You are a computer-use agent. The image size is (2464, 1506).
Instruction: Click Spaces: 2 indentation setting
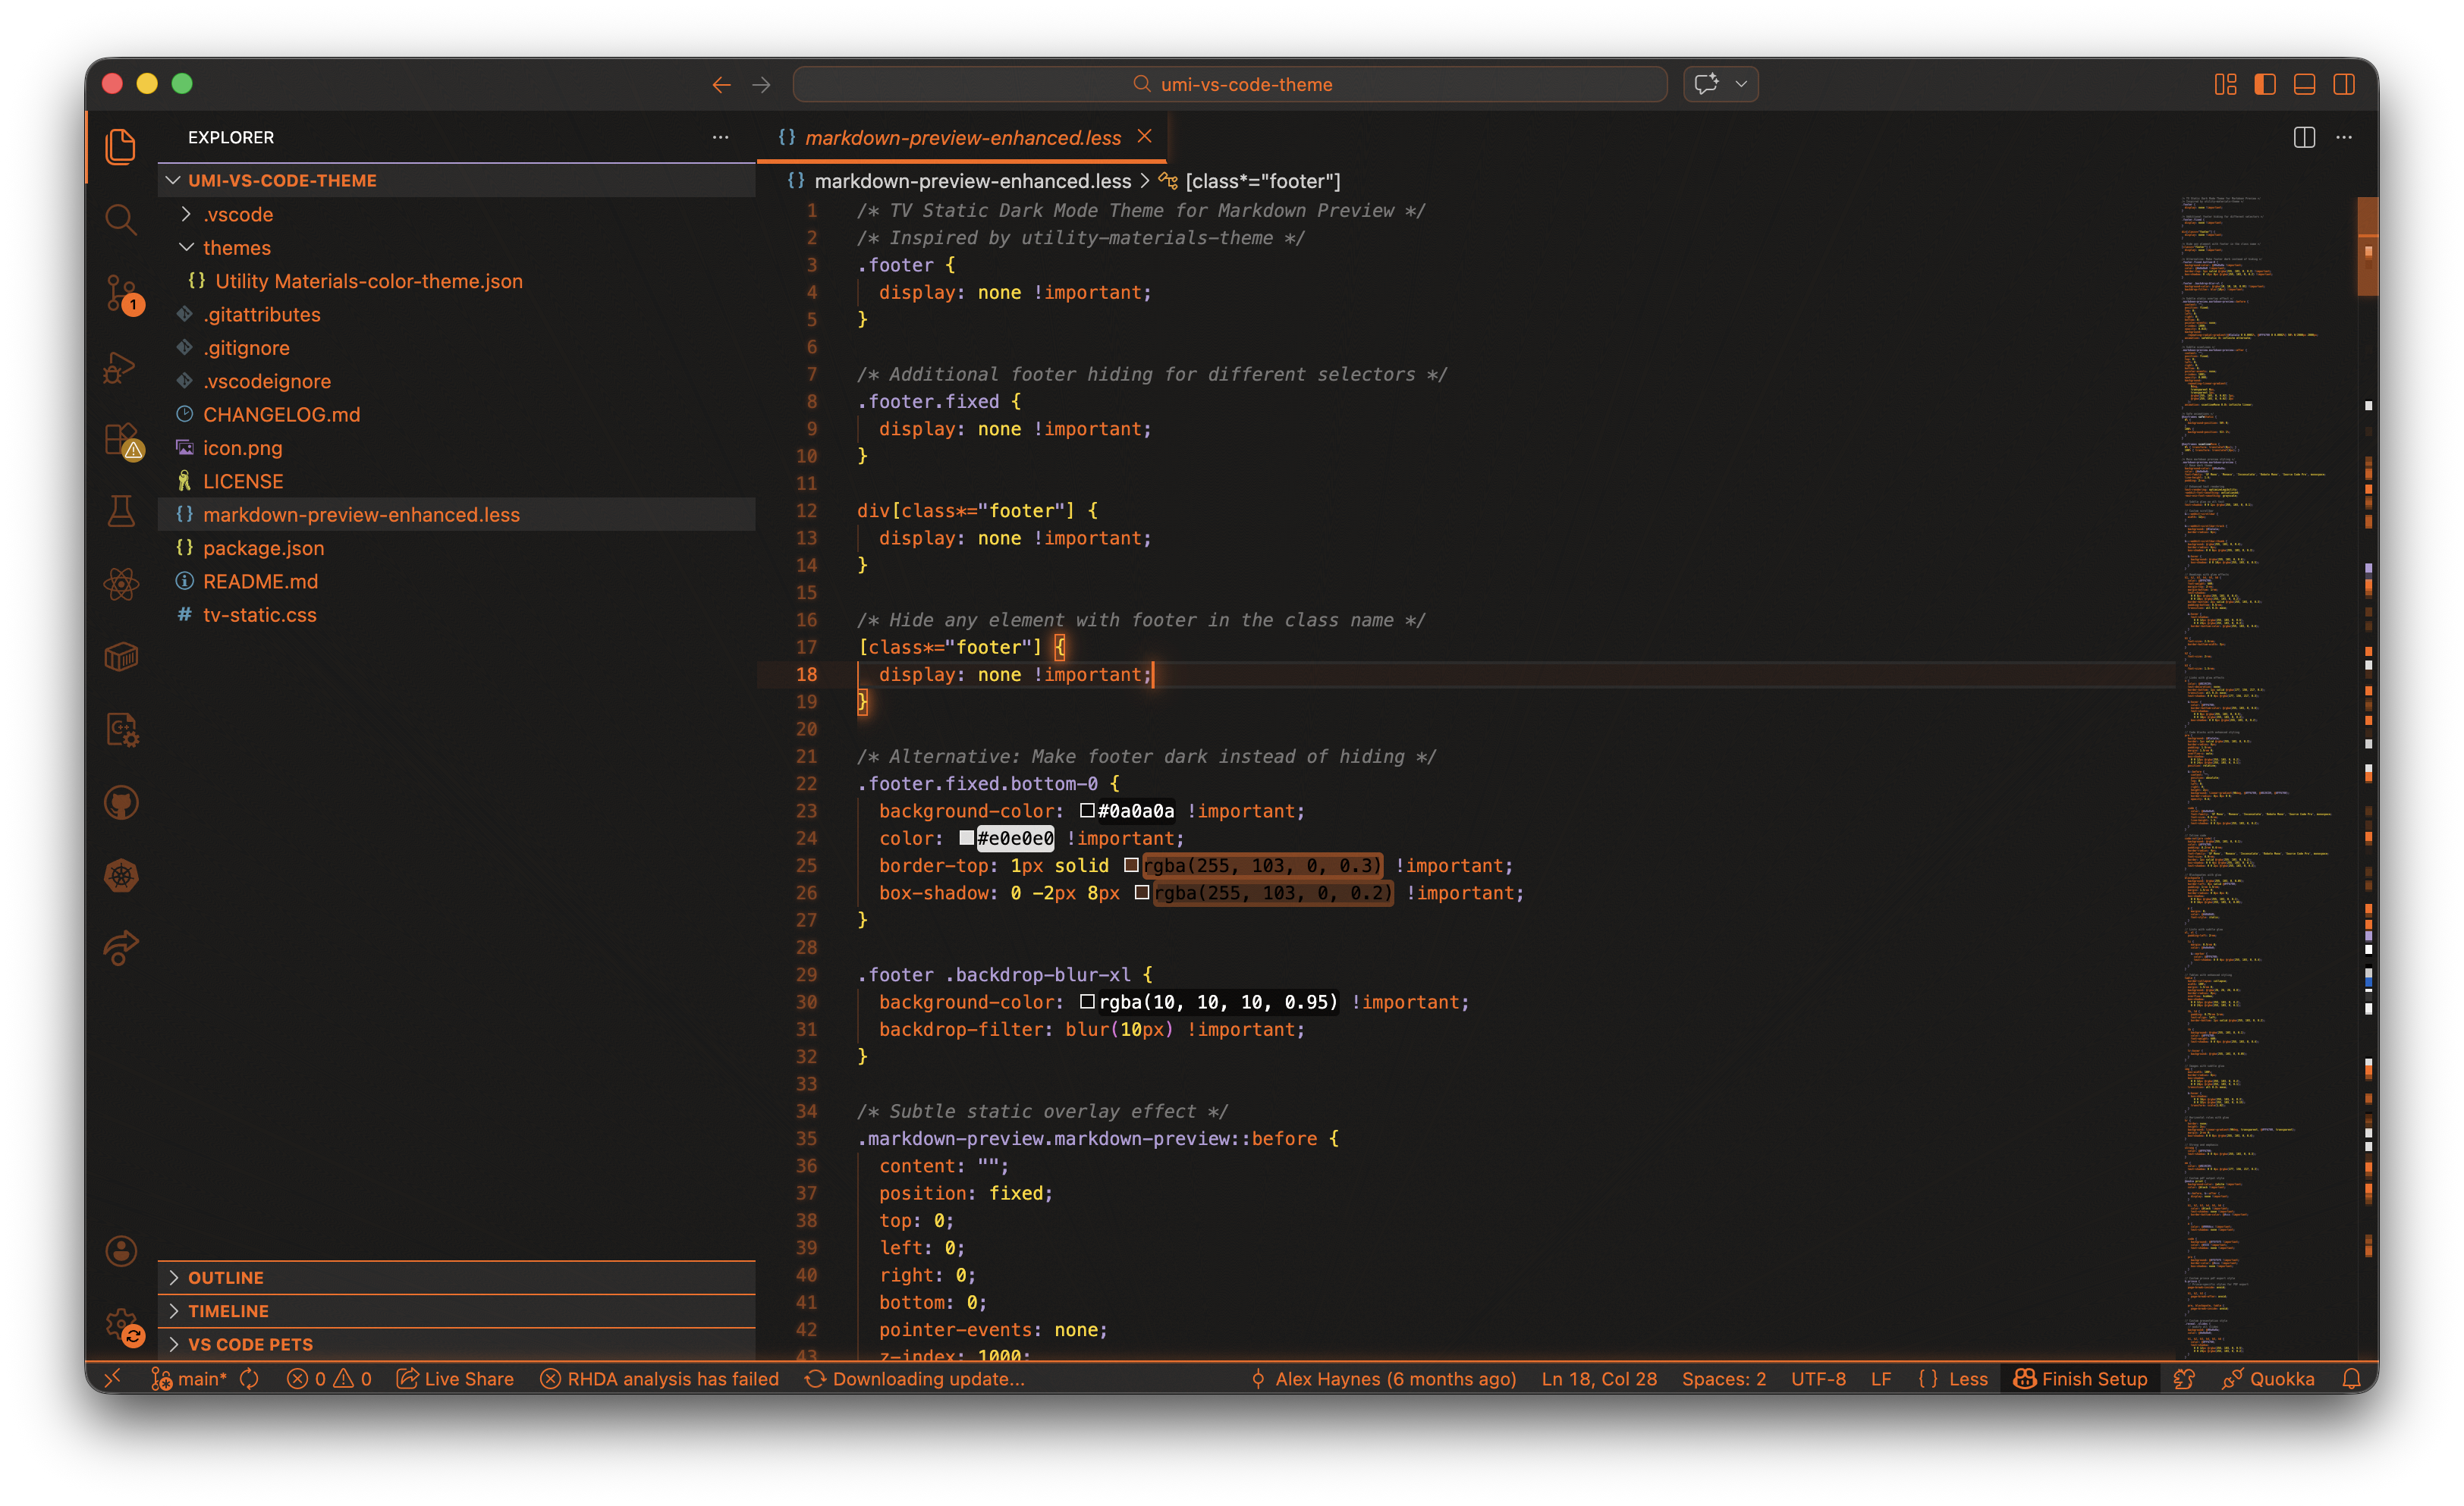click(1723, 1378)
